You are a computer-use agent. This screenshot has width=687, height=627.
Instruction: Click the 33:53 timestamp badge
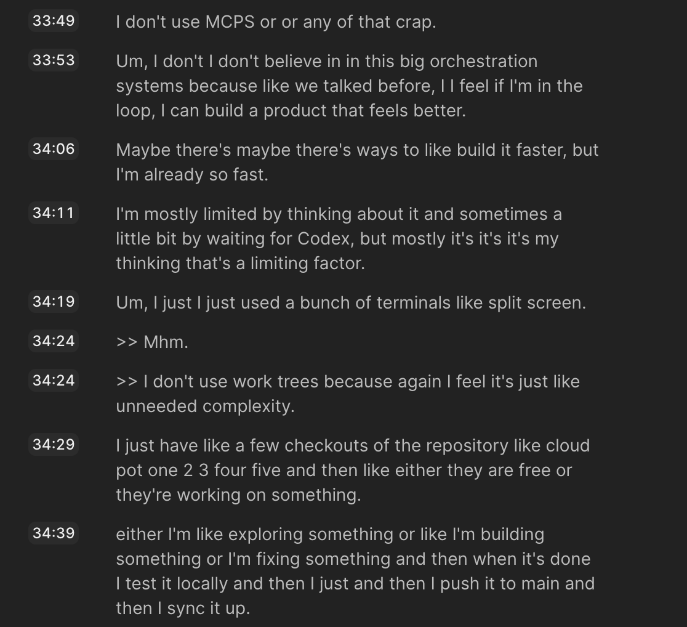54,60
